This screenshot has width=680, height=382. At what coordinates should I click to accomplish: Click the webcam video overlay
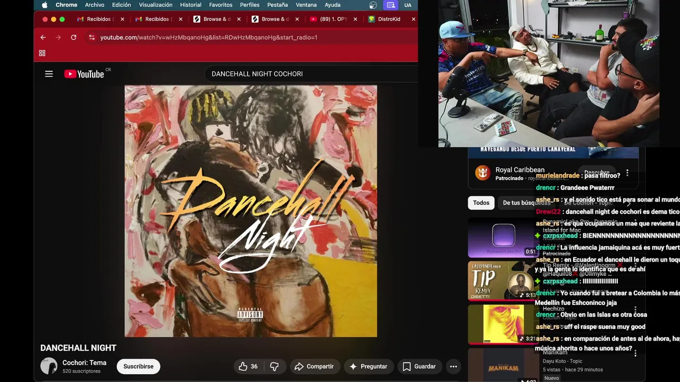pos(549,73)
